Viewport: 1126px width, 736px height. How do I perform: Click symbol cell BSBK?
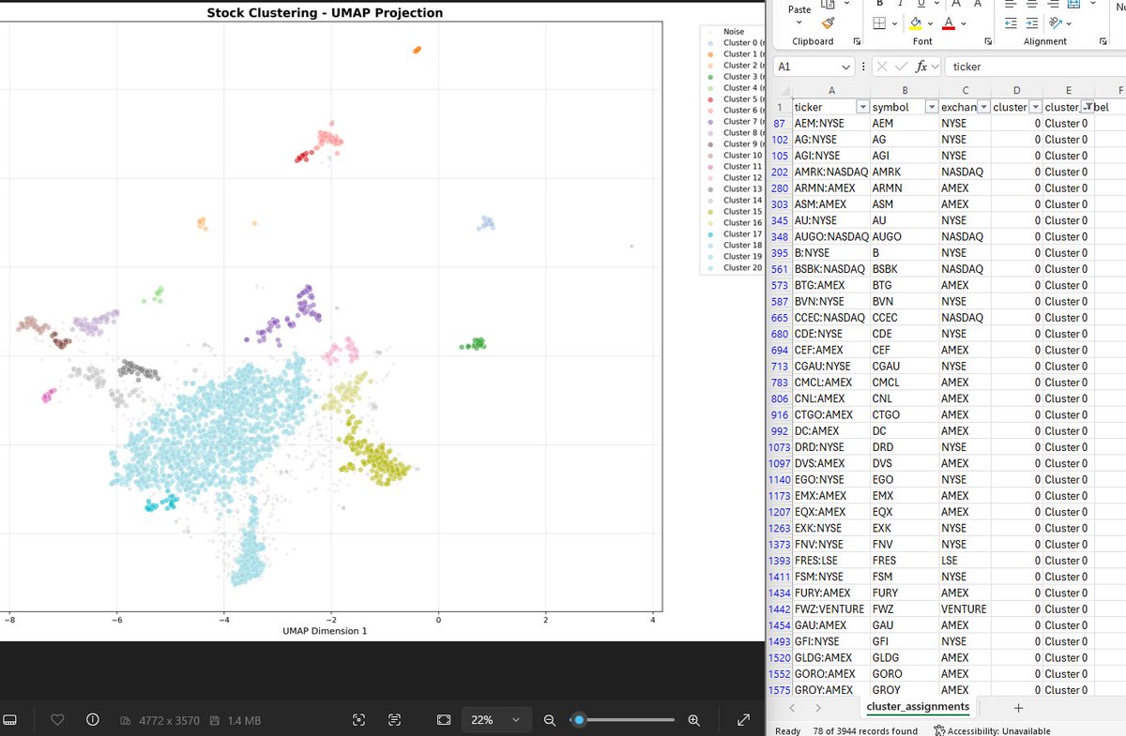pyautogui.click(x=905, y=269)
